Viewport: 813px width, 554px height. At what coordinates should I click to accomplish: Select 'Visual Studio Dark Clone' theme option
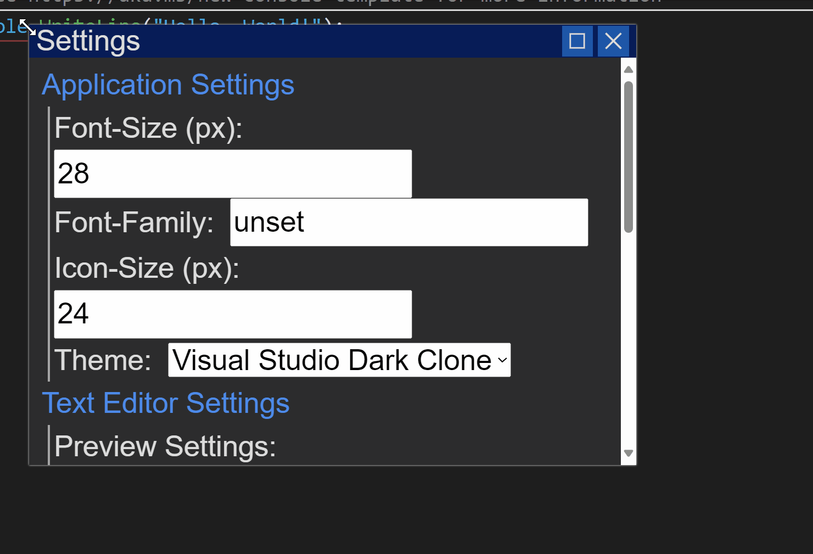tap(329, 360)
